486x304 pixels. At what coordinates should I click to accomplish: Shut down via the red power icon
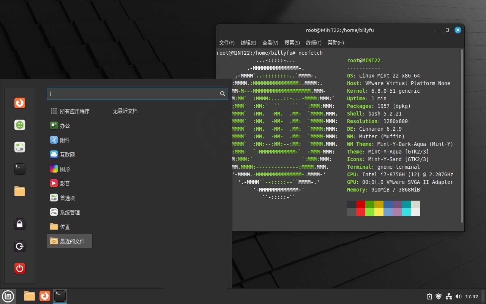click(x=19, y=268)
